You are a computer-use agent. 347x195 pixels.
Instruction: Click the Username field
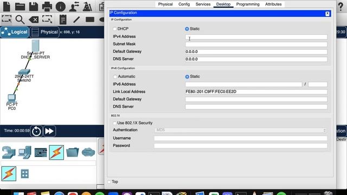(241, 138)
